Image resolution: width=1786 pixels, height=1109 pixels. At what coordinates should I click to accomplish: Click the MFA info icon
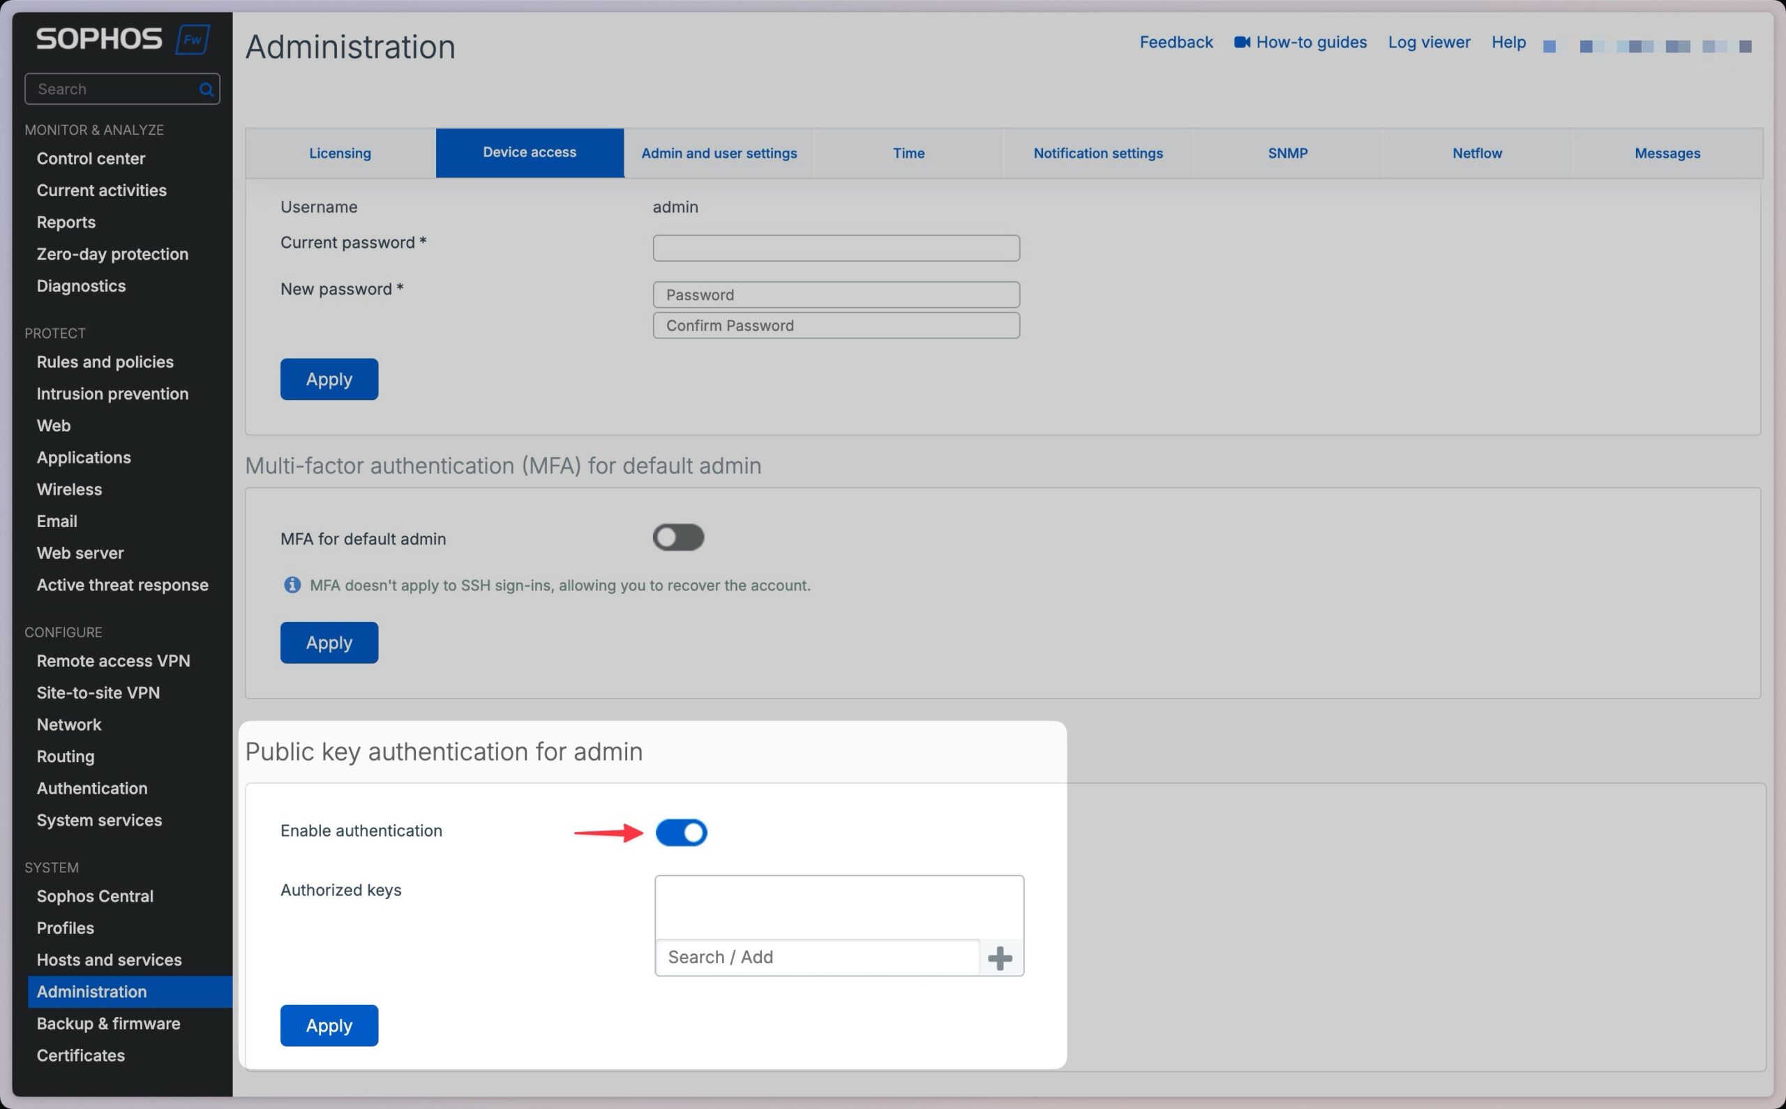[292, 586]
